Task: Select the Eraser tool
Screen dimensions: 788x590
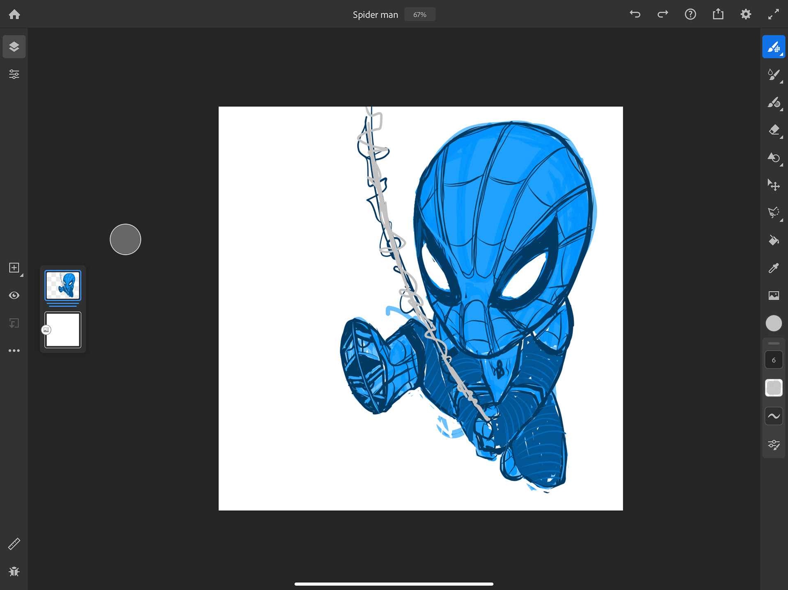Action: click(773, 130)
